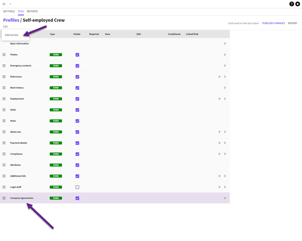Toggle Visible checkbox for Roles
Image resolution: width=302 pixels, height=241 pixels.
pyautogui.click(x=78, y=121)
